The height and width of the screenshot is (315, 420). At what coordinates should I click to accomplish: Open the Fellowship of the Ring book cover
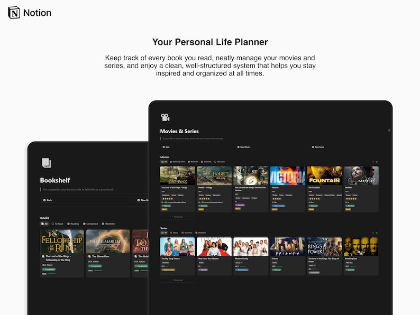62,241
